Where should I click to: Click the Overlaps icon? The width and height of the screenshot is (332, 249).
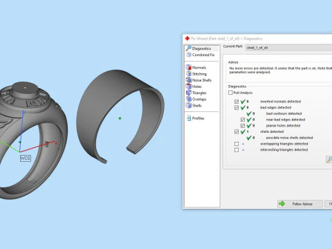coord(189,99)
